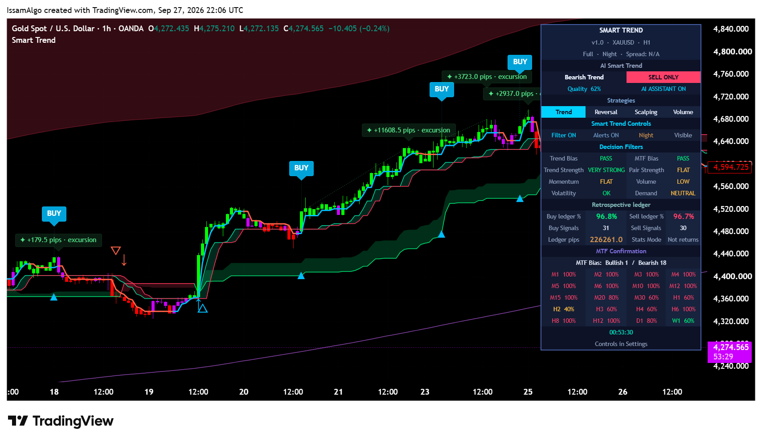The width and height of the screenshot is (762, 441).
Task: Select the +3723.0 pips excursion label
Action: point(487,77)
